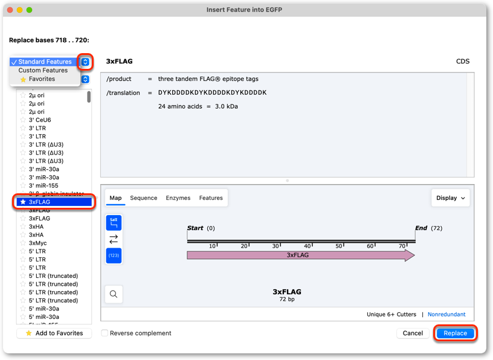Click Unique 6+ Cutters label

tap(391, 315)
